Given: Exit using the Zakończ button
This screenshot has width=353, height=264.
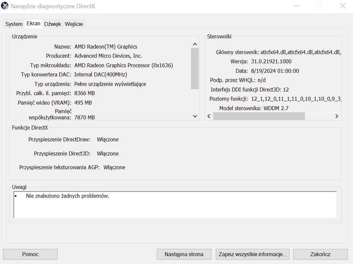Looking at the screenshot, I should [320, 254].
